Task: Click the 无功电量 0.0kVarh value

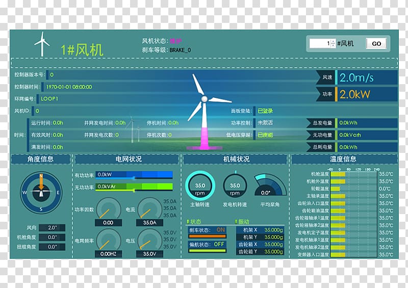Action: [x=350, y=135]
